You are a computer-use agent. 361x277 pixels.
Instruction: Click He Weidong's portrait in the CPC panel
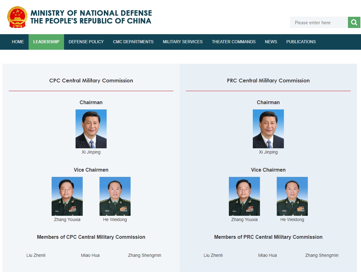click(115, 196)
